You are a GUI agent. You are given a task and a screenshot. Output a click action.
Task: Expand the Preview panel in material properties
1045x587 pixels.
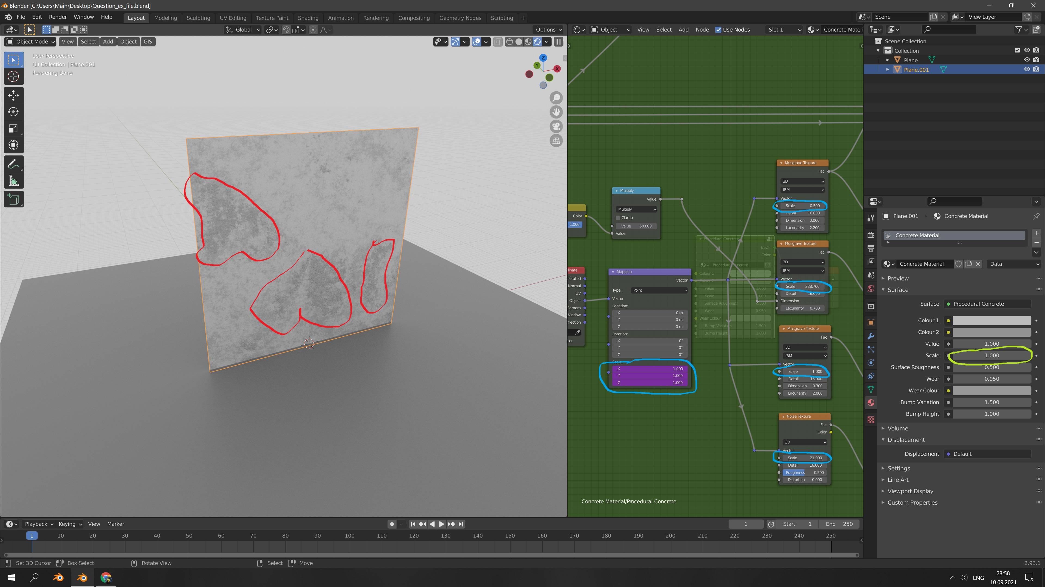898,278
